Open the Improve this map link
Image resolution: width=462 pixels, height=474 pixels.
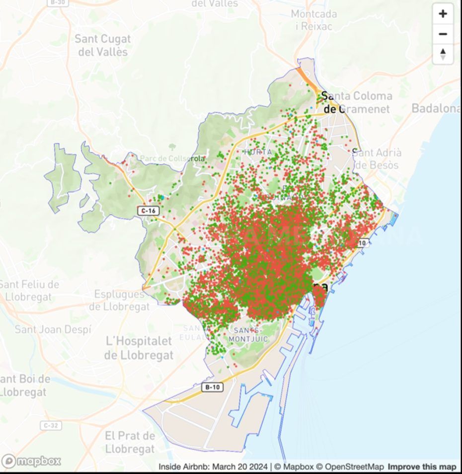point(422,467)
